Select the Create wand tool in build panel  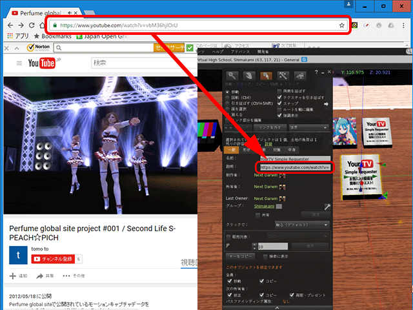[283, 76]
